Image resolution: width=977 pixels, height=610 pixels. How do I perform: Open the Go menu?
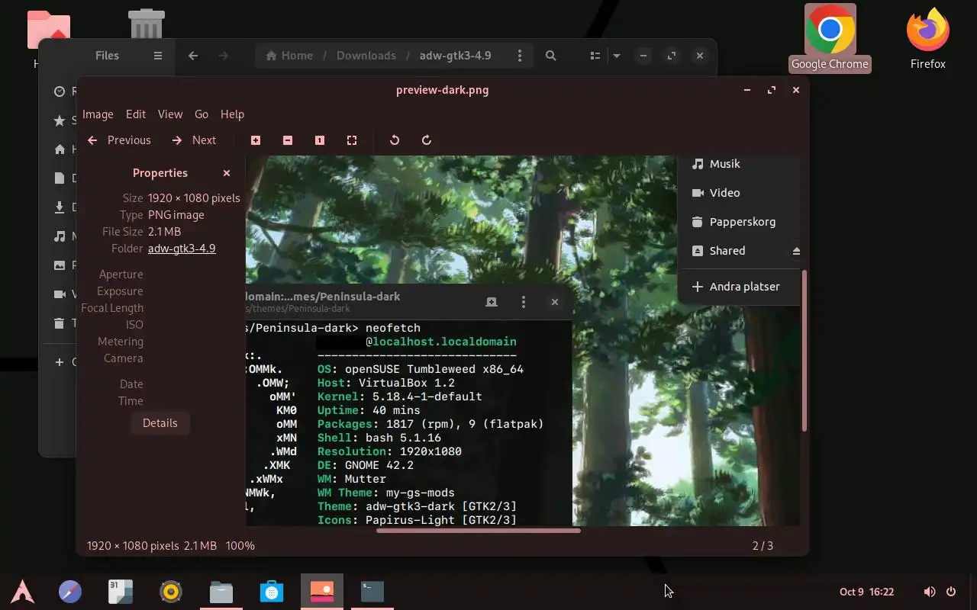202,114
